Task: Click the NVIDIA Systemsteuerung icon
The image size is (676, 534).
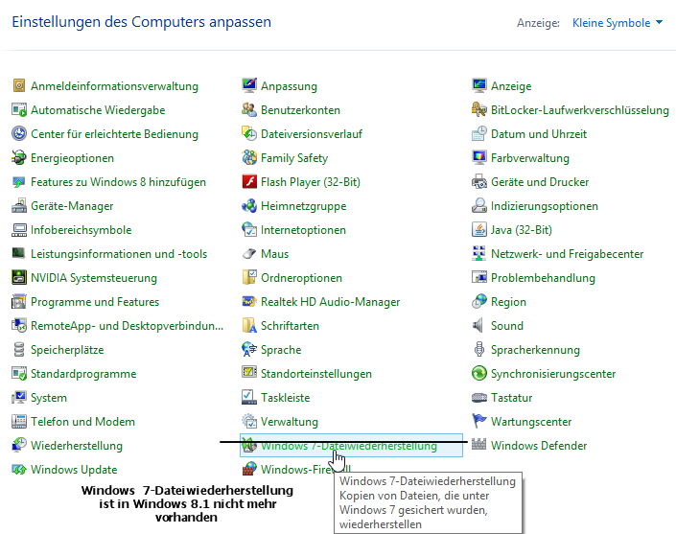Action: (19, 278)
